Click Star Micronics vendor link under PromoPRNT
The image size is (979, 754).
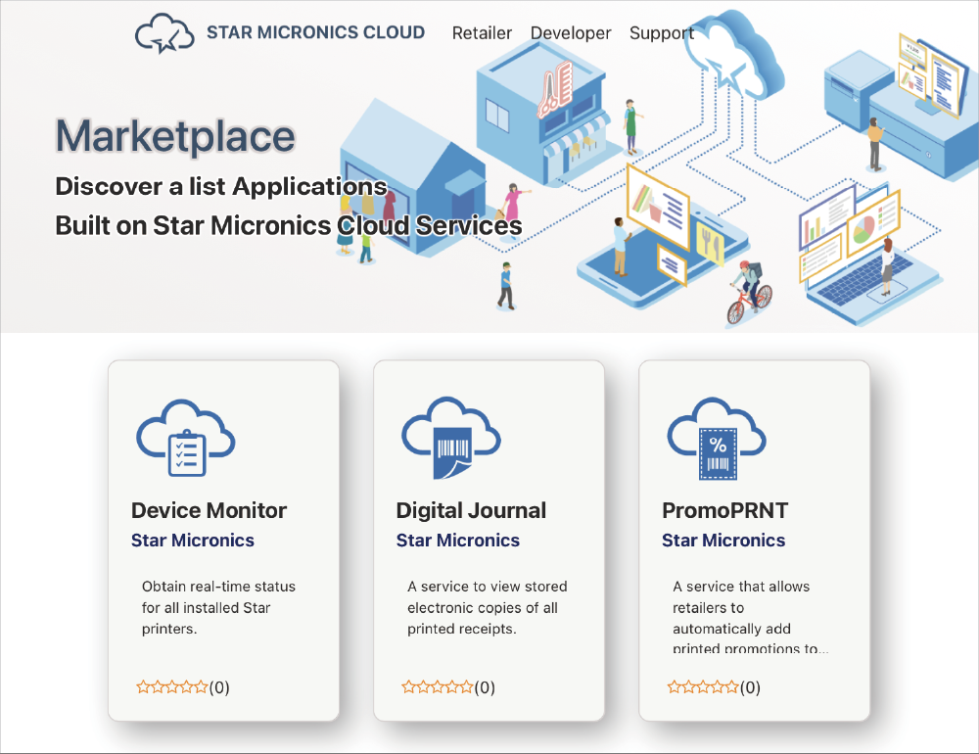(x=723, y=541)
